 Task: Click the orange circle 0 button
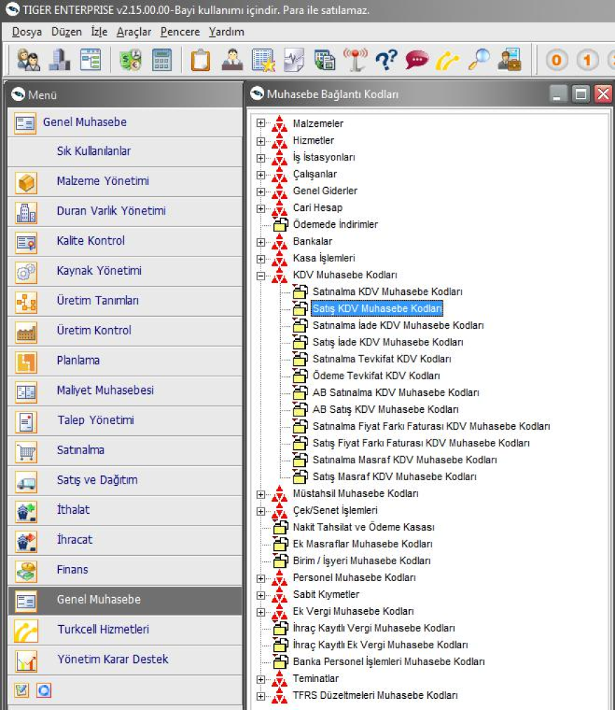click(557, 60)
